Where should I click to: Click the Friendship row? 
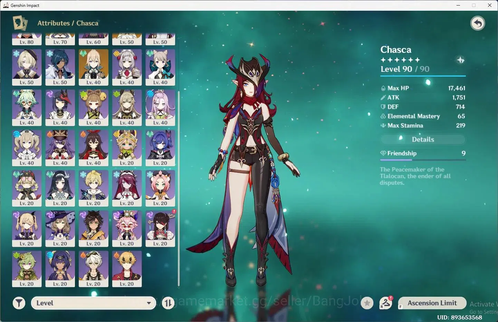[x=423, y=153]
